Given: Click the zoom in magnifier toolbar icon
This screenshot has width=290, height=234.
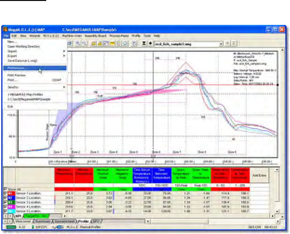Looking at the screenshot, I should pos(78,44).
